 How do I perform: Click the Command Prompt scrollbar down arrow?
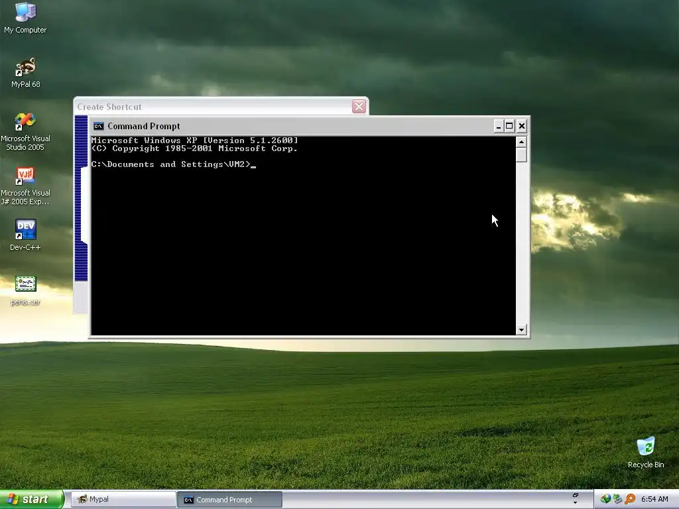coord(521,330)
